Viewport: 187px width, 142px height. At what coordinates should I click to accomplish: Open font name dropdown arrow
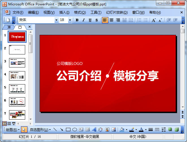coord(56,20)
